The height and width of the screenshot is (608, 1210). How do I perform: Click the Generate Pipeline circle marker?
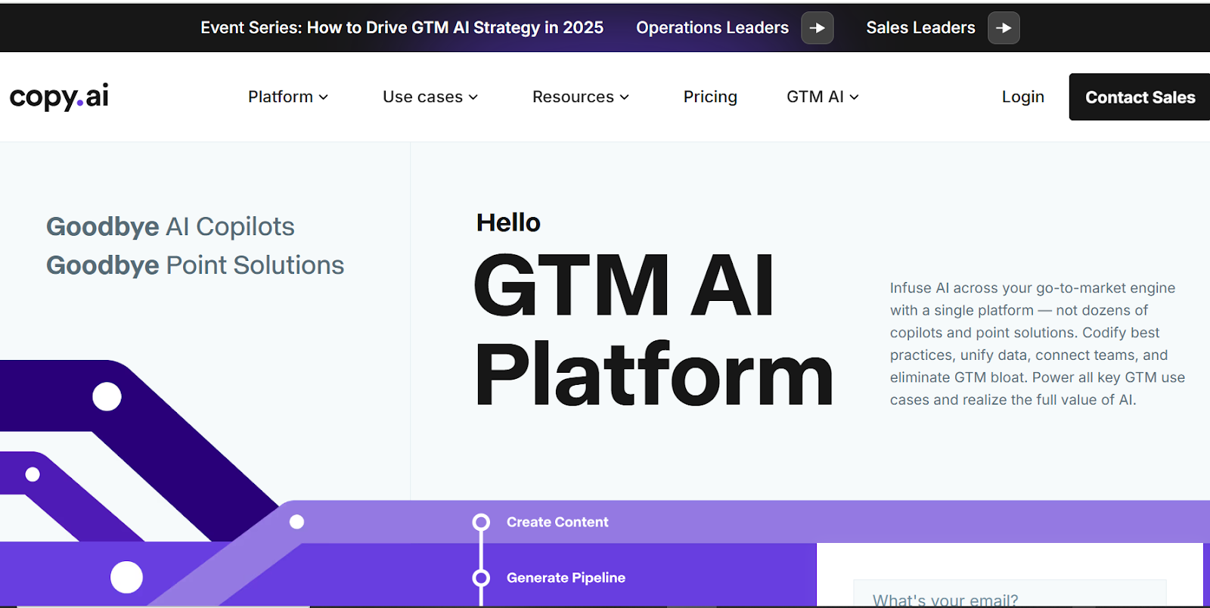coord(481,578)
